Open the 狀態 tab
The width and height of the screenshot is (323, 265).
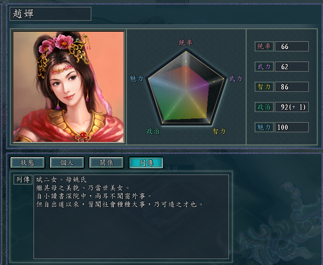(x=28, y=163)
